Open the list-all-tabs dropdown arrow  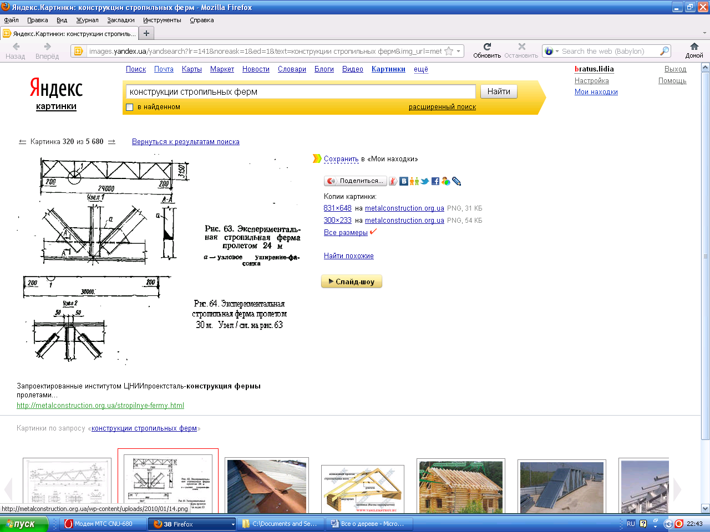click(705, 33)
